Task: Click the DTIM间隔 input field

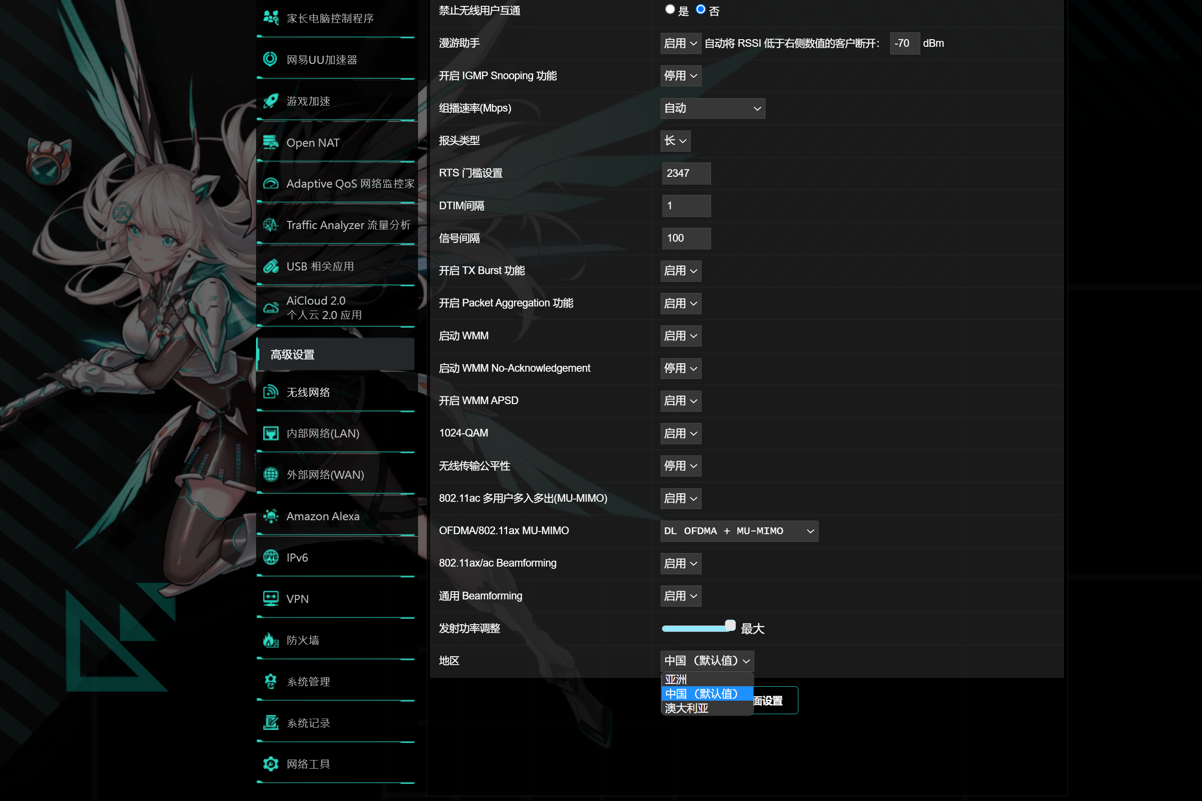Action: (686, 206)
